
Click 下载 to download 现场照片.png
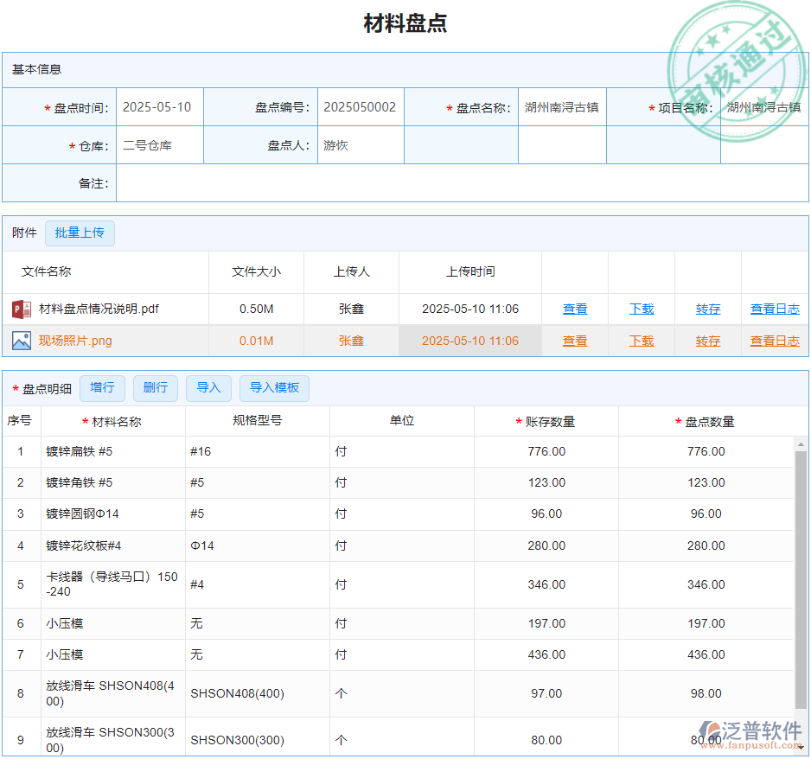(x=642, y=340)
